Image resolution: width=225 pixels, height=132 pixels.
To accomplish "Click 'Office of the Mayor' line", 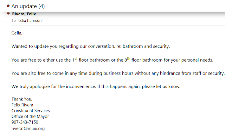I will [x=30, y=117].
